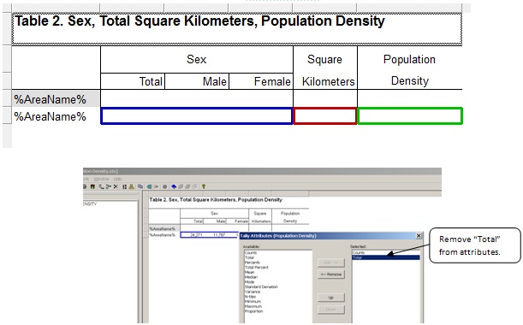Screen dimensions: 523x325
Task: Click the blue copy pages toolbar icon
Action: [140, 186]
